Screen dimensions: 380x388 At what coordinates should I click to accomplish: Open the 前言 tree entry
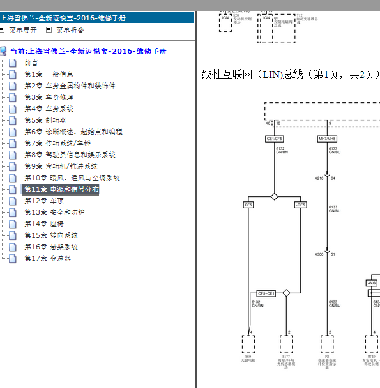click(x=31, y=63)
